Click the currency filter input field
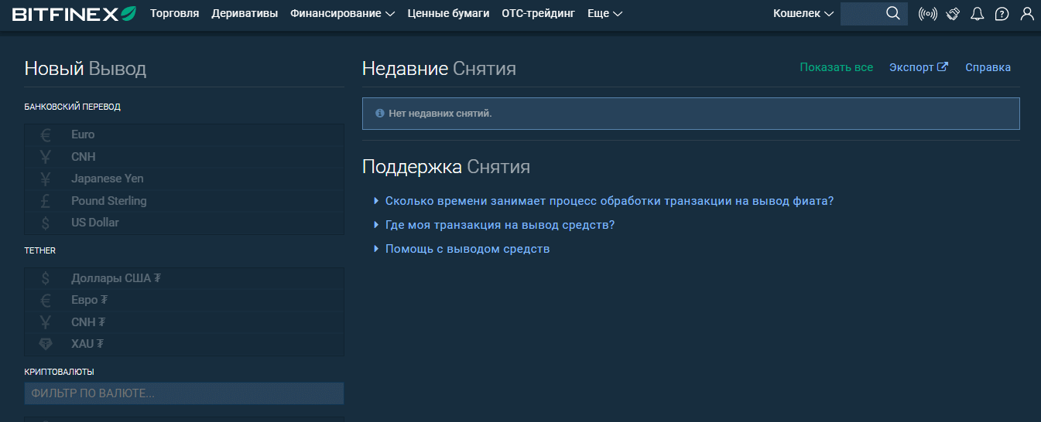The height and width of the screenshot is (422, 1041). tap(183, 393)
